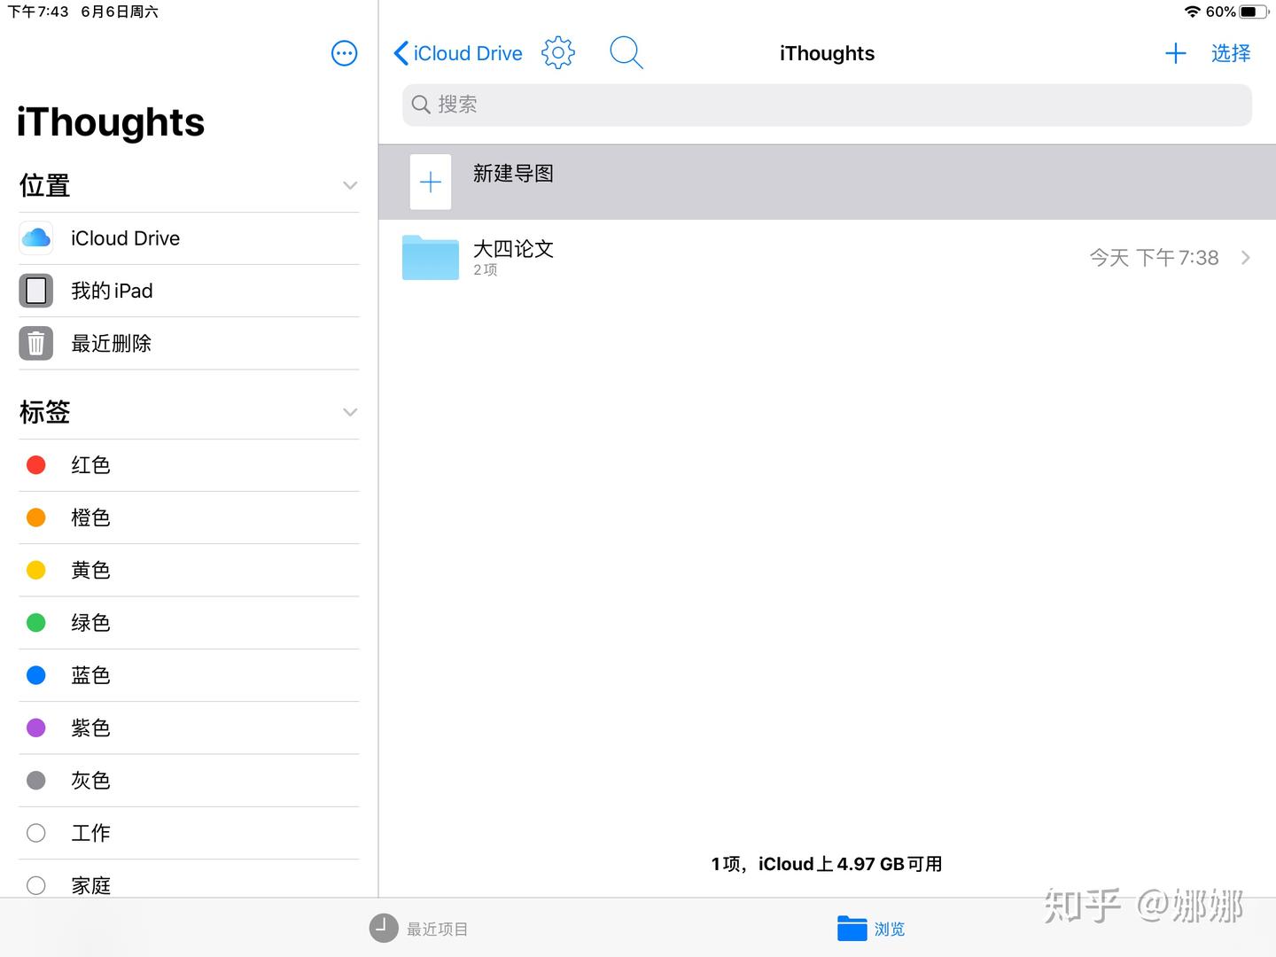Create a new map with the plus icon
This screenshot has height=957, width=1276.
pyautogui.click(x=1175, y=53)
